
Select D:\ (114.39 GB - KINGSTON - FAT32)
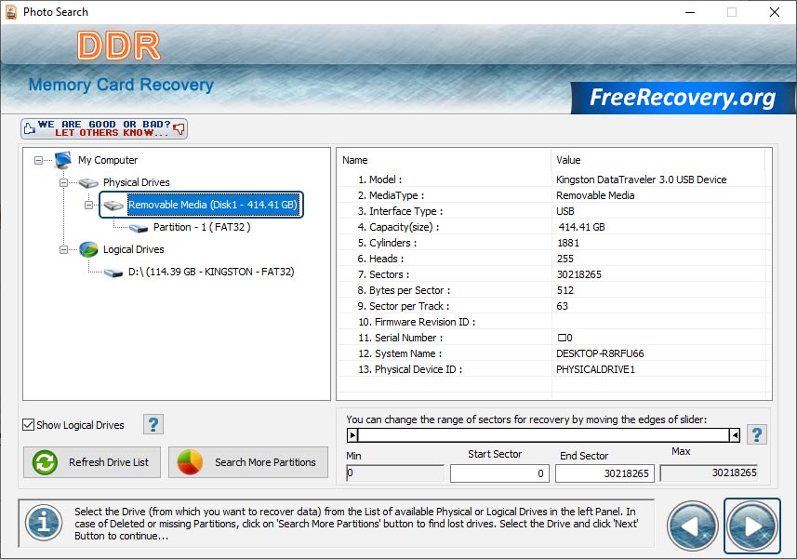pyautogui.click(x=211, y=272)
